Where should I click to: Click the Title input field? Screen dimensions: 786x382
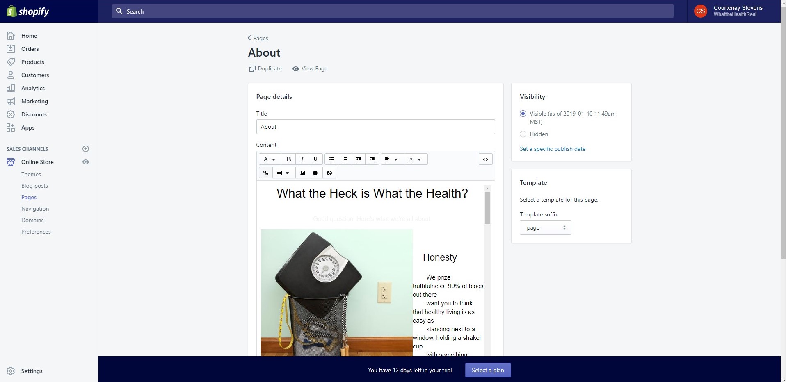click(375, 127)
